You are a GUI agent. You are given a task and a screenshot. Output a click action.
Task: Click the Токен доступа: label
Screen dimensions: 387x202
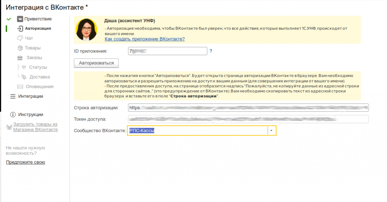(x=90, y=119)
